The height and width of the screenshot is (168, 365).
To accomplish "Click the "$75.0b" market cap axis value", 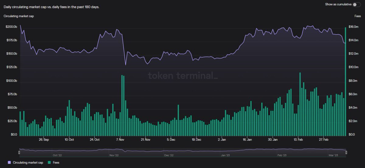I will [x=12, y=94].
